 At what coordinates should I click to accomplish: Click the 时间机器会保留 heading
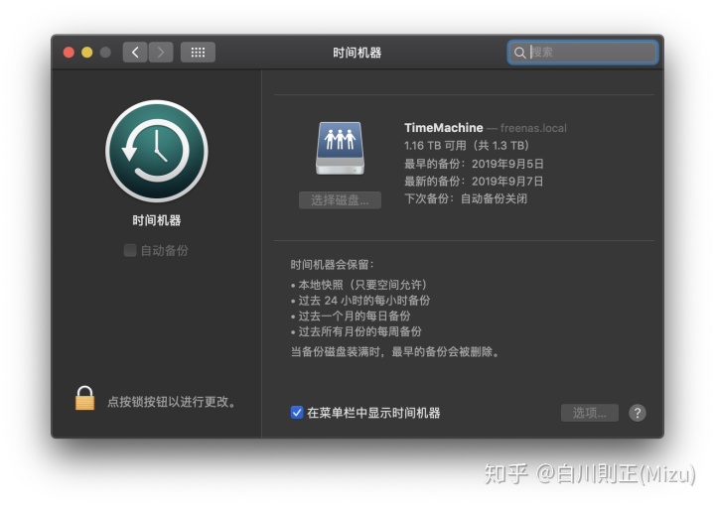tap(333, 265)
